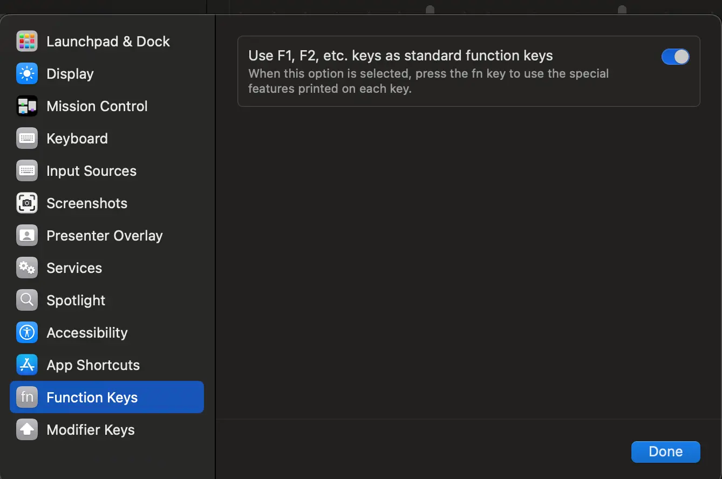Click the Display sun icon
This screenshot has height=479, width=722.
point(26,74)
